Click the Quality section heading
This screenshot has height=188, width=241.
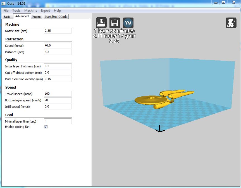(x=11, y=60)
